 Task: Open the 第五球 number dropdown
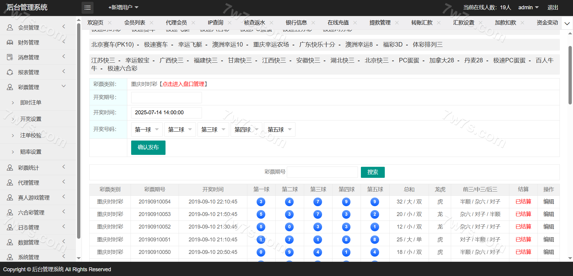[279, 129]
